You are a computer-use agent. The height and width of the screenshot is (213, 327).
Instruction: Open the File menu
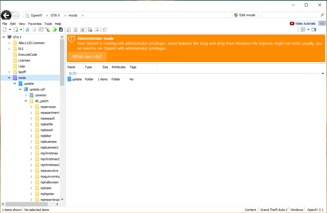(x=5, y=24)
